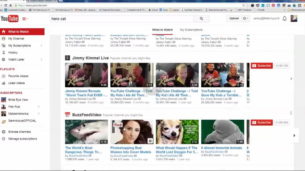Click the History hourglass icon
The width and height of the screenshot is (305, 171).
coord(3,53)
